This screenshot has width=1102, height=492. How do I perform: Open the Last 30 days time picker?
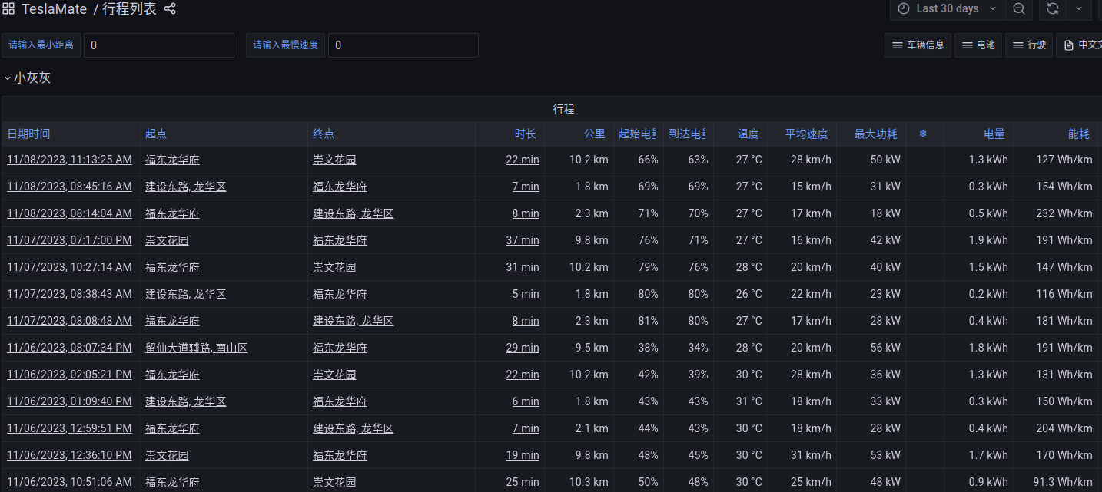pyautogui.click(x=947, y=8)
